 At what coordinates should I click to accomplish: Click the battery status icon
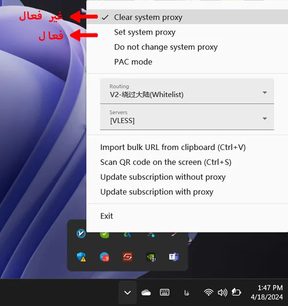236,292
